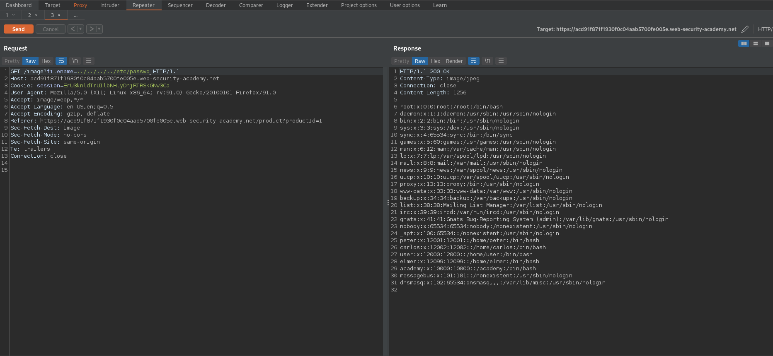Open the Dashboard tab
The height and width of the screenshot is (356, 773).
(19, 5)
